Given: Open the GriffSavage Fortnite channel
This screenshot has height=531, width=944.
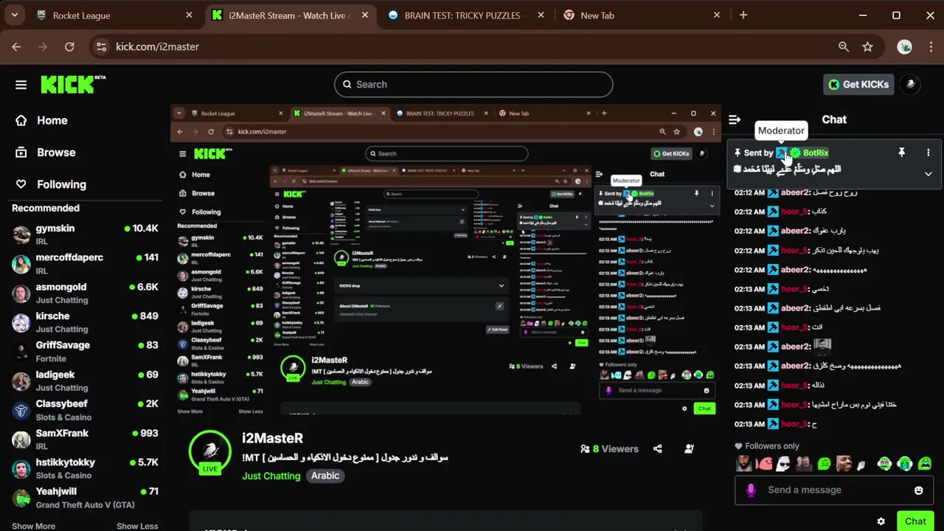Looking at the screenshot, I should 86,351.
